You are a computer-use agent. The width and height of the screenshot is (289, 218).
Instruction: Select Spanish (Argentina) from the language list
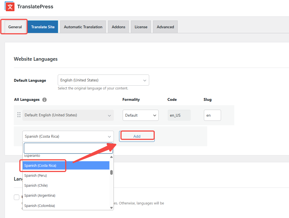pos(40,195)
